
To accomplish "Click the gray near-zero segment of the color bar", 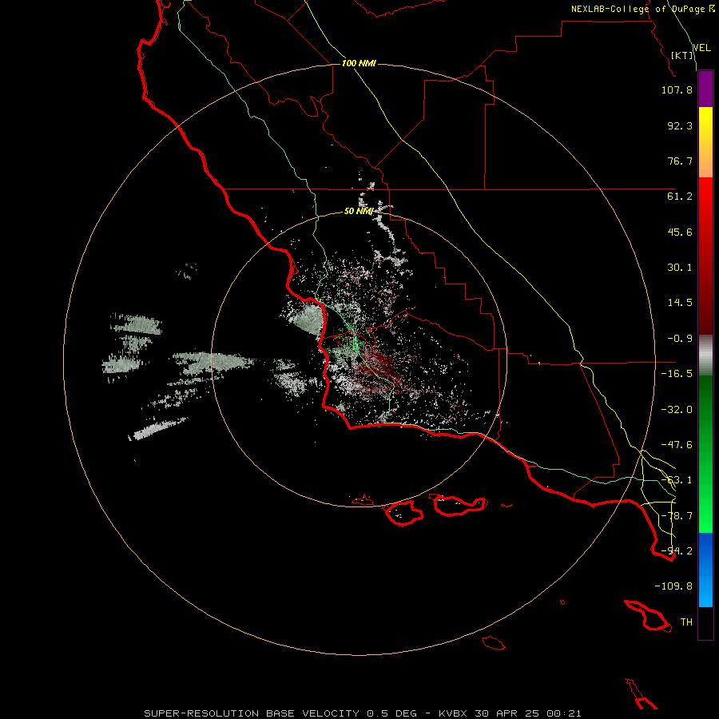I will coord(705,356).
